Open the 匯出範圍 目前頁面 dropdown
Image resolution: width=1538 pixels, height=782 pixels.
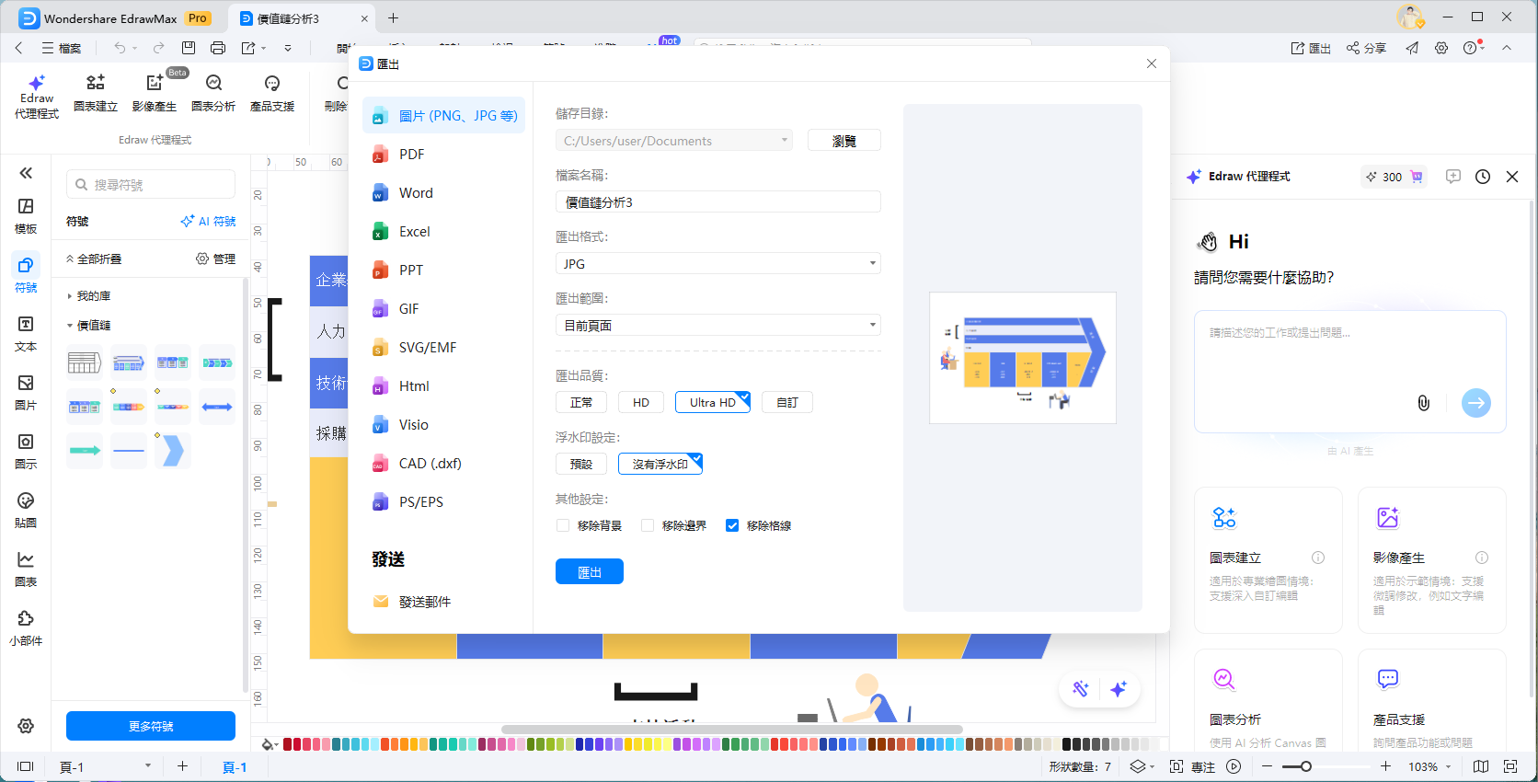(x=718, y=325)
